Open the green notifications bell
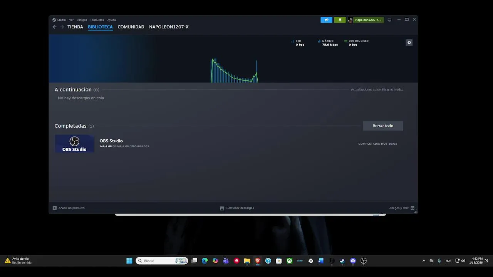The height and width of the screenshot is (277, 493). tap(340, 20)
